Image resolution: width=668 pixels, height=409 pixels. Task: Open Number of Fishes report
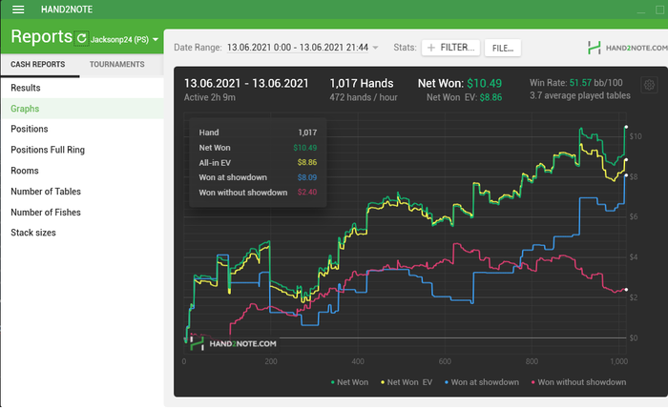(x=82, y=212)
